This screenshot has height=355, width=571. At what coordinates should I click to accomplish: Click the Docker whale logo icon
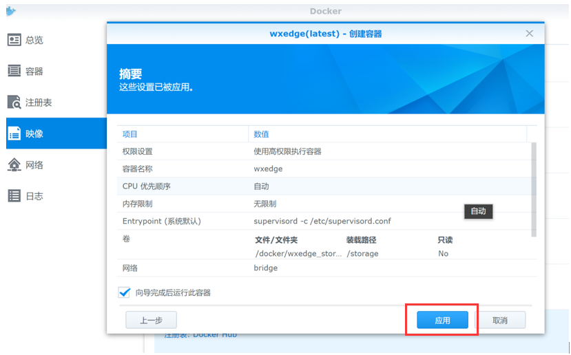(10, 10)
